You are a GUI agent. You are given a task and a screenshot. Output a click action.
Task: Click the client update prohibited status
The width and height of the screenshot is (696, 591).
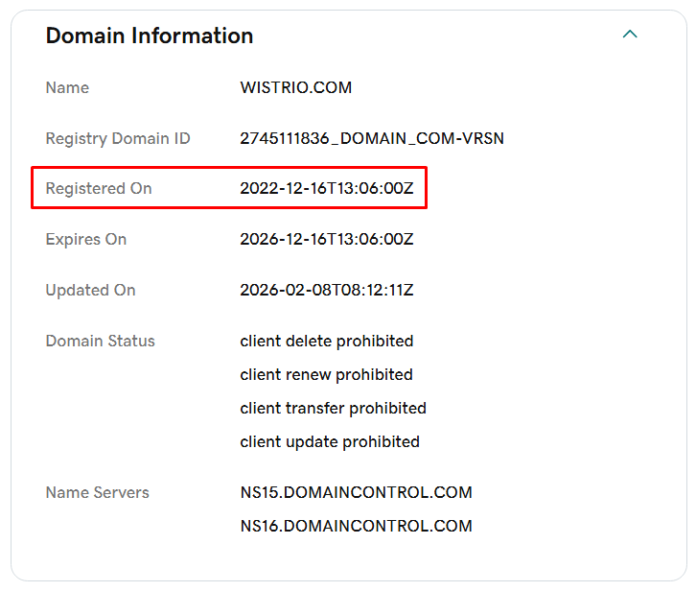click(x=330, y=442)
